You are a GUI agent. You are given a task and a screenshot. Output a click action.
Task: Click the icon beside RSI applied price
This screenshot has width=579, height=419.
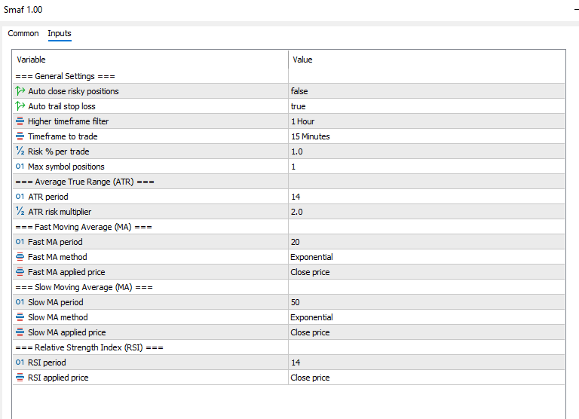[20, 378]
